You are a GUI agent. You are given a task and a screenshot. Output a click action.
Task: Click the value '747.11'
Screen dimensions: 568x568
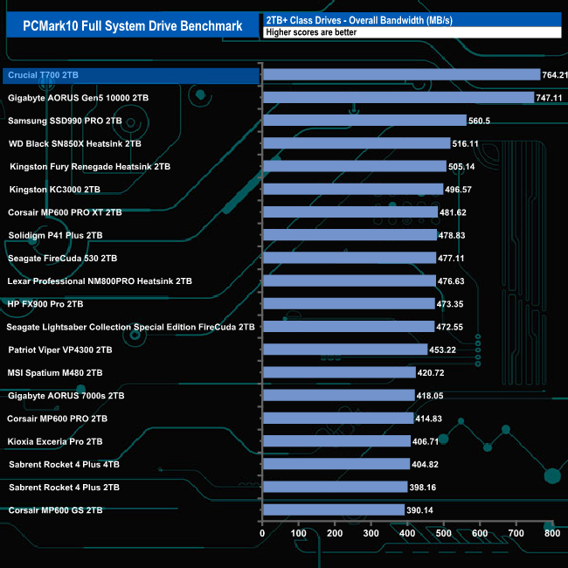[x=549, y=98]
